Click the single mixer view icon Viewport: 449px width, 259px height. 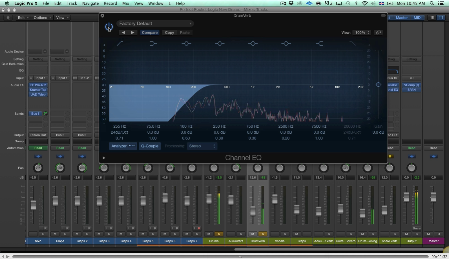coord(432,17)
